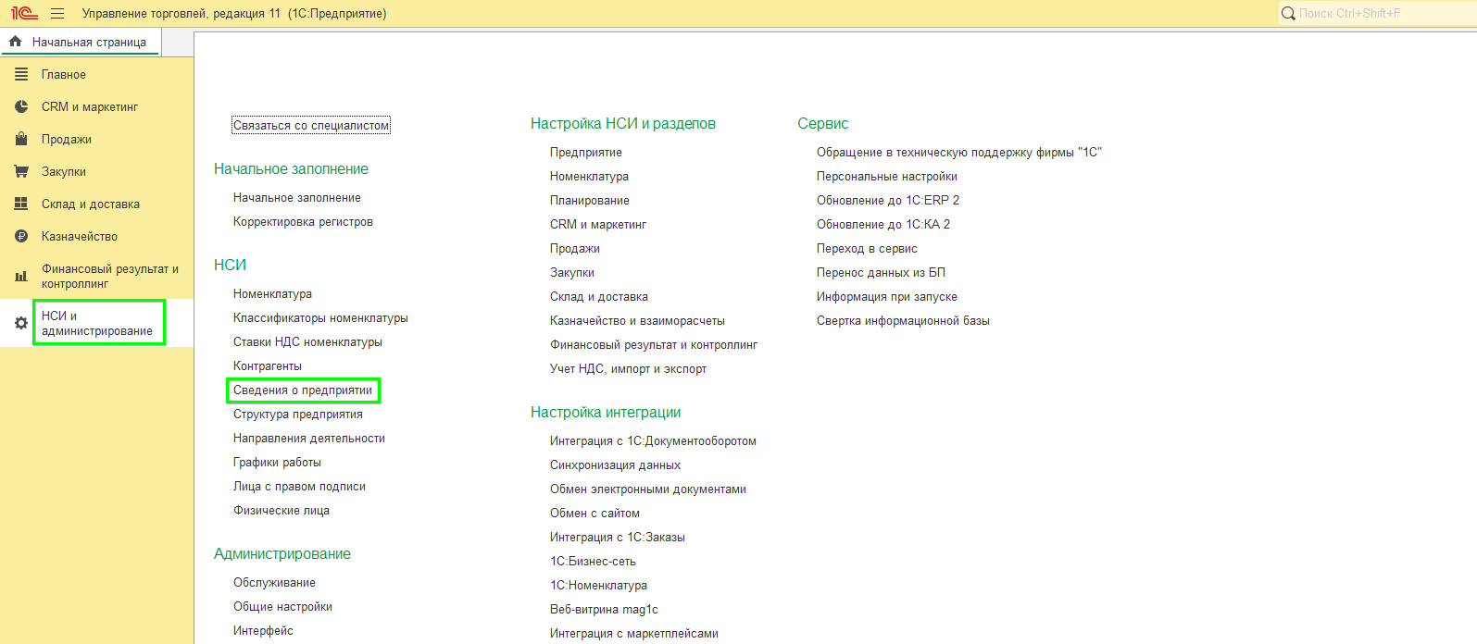Open Графики работы

click(x=277, y=462)
